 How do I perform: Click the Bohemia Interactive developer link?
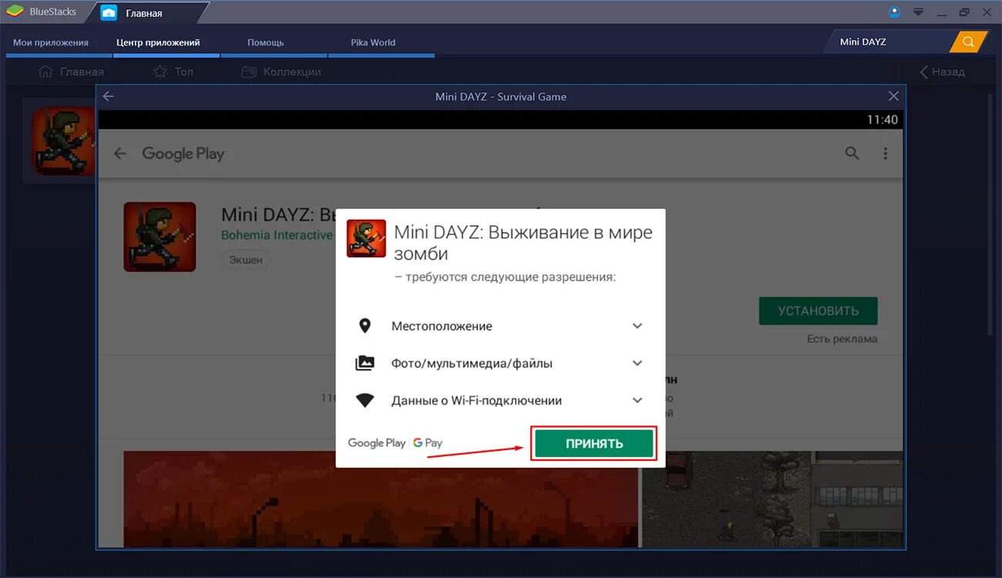tap(277, 235)
